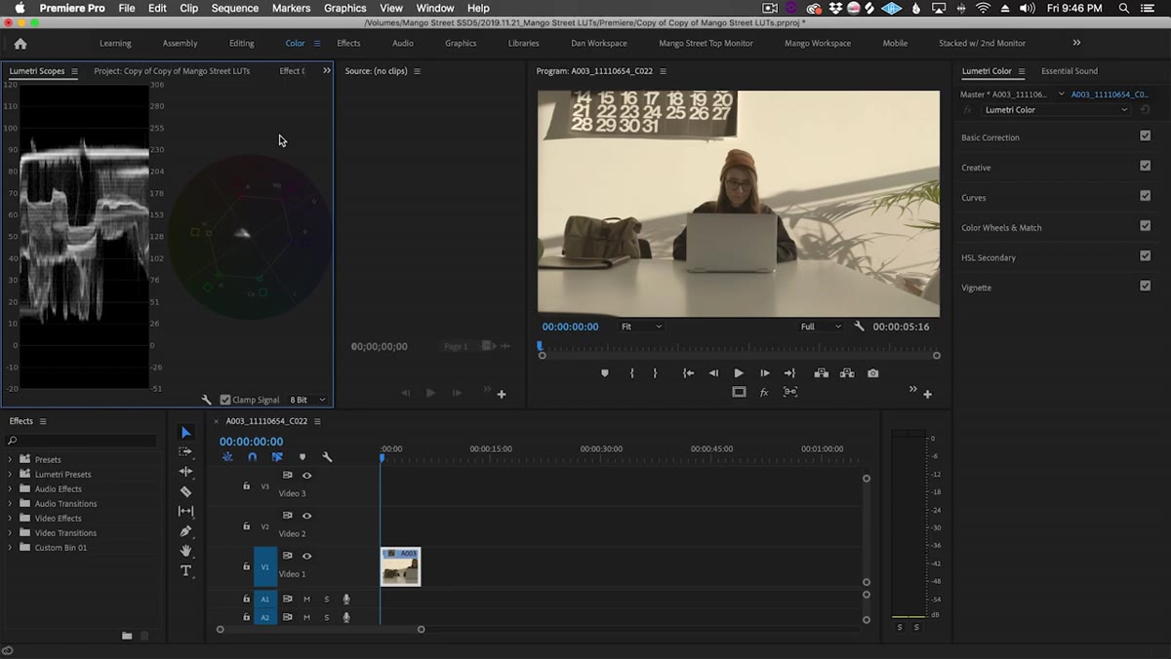This screenshot has height=659, width=1171.
Task: Switch to Mango Workspace tab
Action: pyautogui.click(x=818, y=43)
